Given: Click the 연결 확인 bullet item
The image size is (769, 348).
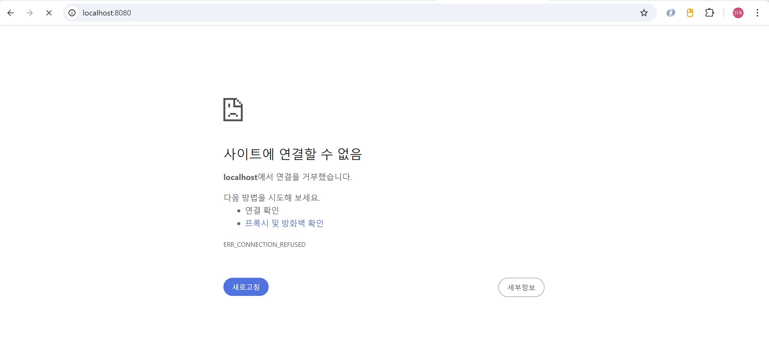Looking at the screenshot, I should coord(262,210).
